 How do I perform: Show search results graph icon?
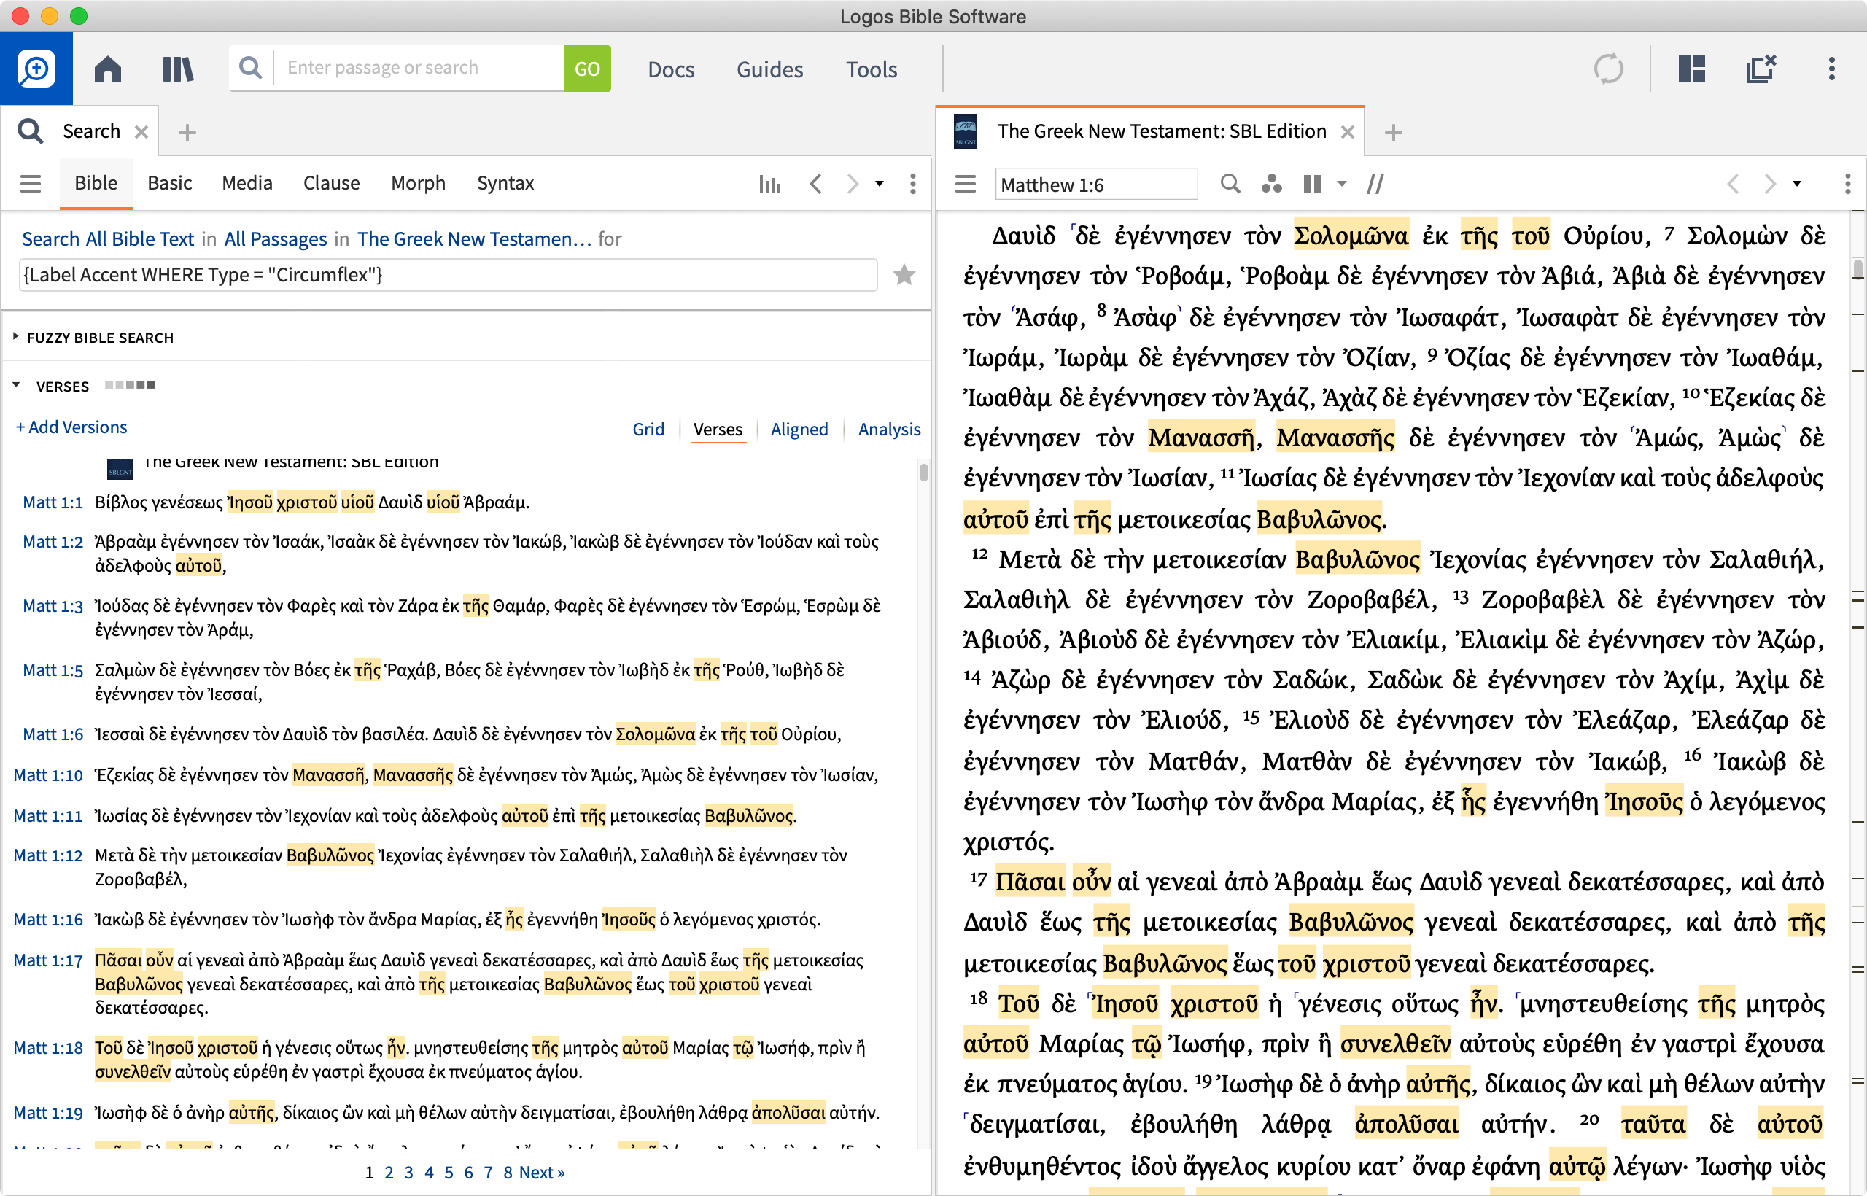769,184
